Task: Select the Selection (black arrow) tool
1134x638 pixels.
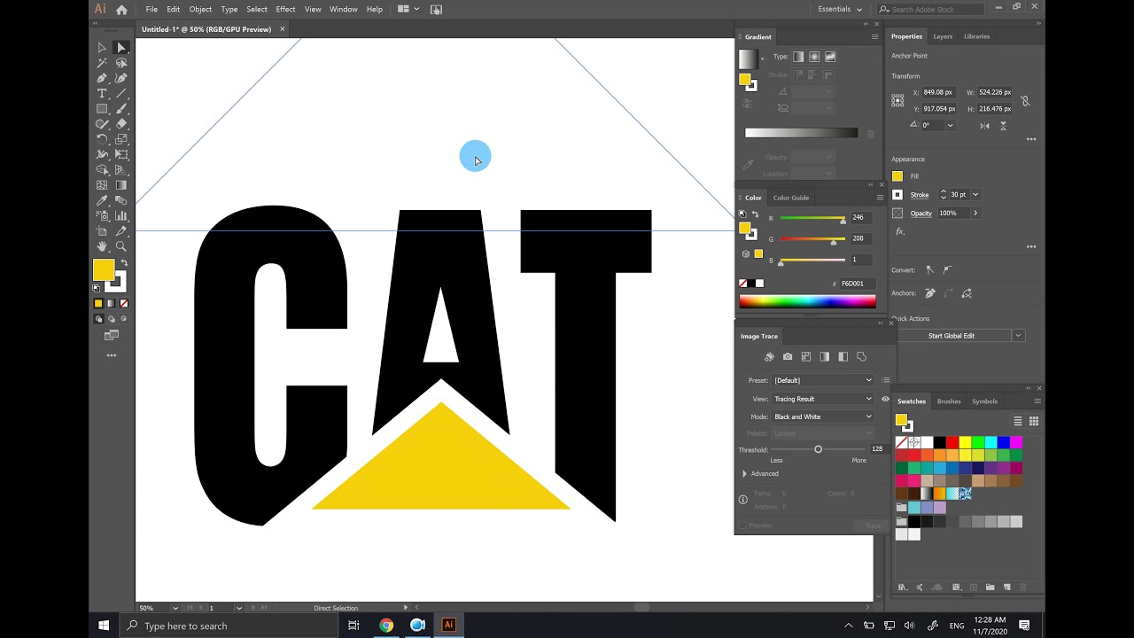Action: pyautogui.click(x=102, y=48)
